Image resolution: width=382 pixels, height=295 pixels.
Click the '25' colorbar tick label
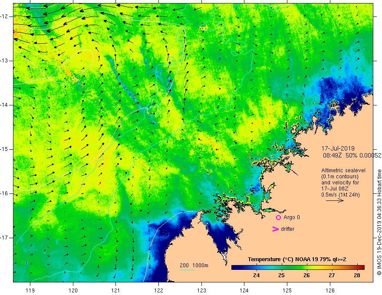(x=281, y=275)
